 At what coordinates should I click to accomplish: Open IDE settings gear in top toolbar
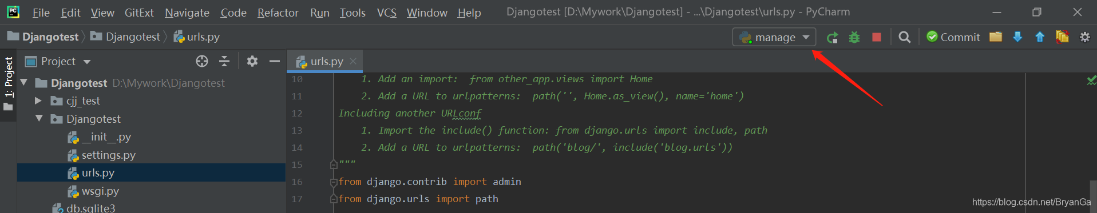1084,37
